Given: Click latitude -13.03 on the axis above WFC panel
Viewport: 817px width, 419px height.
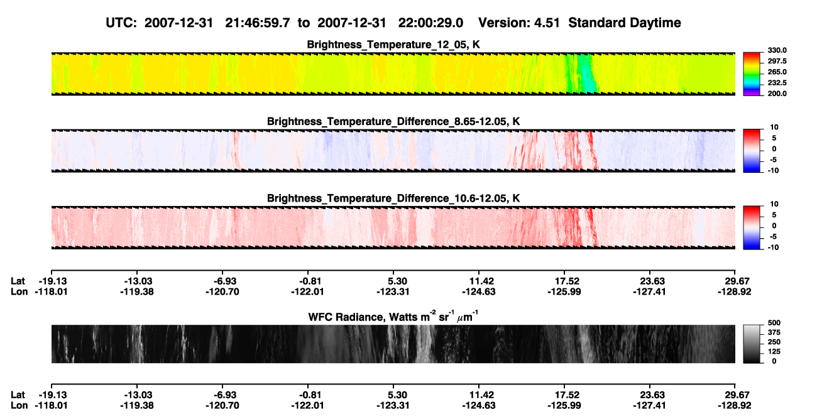Looking at the screenshot, I should click(137, 281).
